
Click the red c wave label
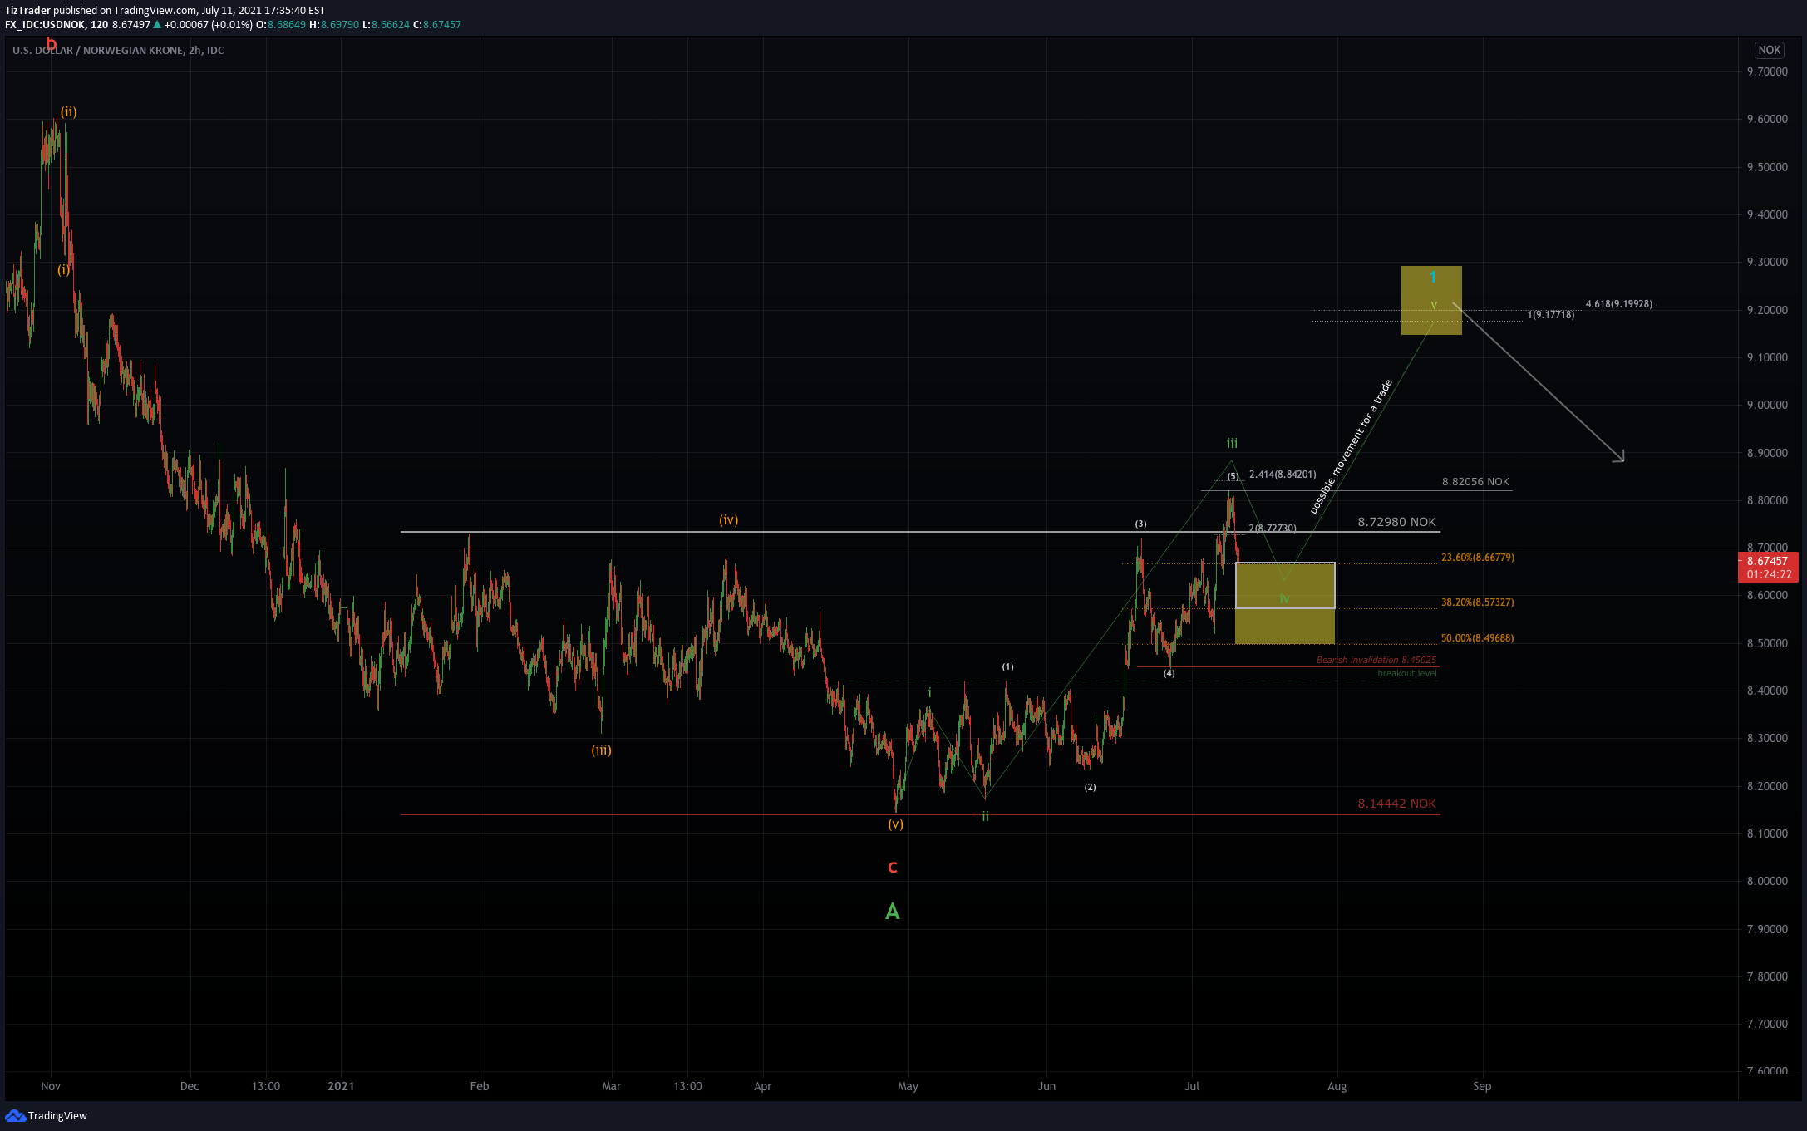[893, 868]
